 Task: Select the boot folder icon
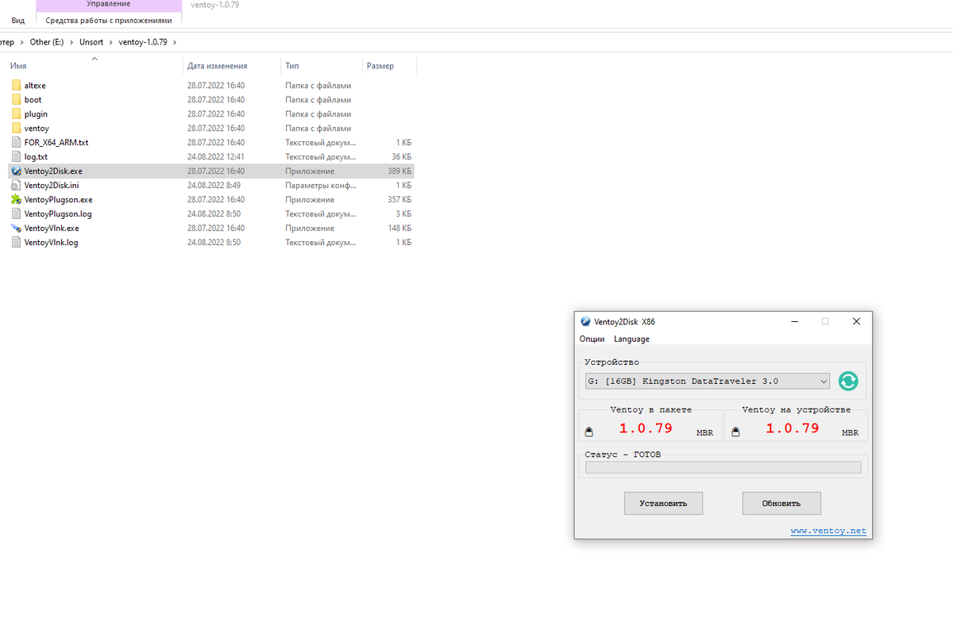pyautogui.click(x=17, y=100)
